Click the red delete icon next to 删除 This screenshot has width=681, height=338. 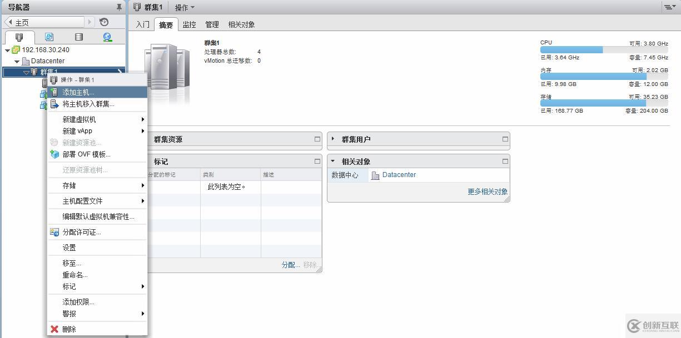click(x=54, y=329)
